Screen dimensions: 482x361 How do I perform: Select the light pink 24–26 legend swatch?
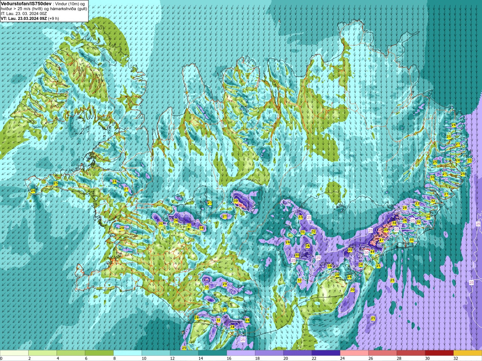tap(354, 353)
